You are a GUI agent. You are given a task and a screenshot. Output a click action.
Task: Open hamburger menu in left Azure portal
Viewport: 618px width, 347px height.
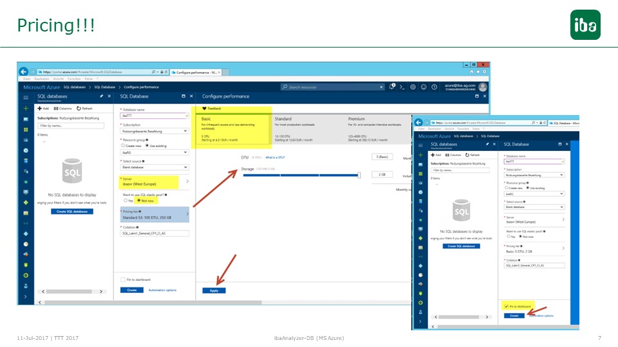tap(26, 98)
